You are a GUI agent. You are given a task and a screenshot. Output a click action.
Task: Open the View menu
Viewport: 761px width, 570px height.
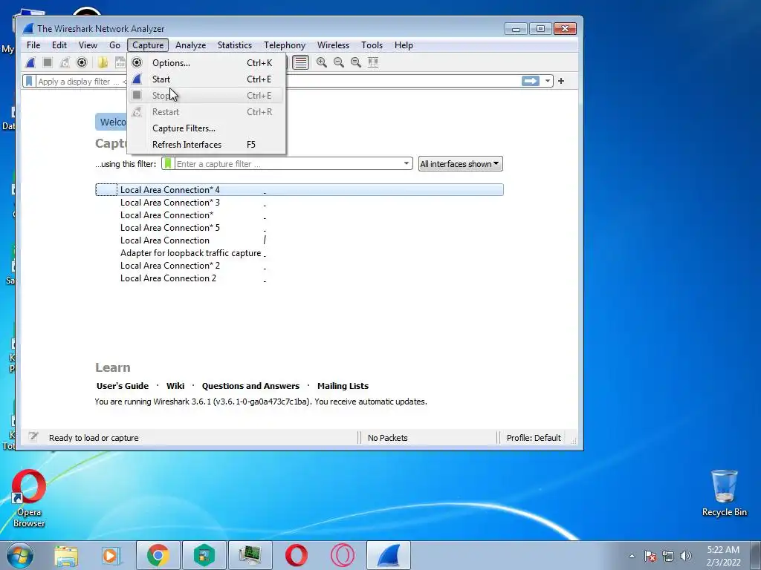tap(88, 45)
